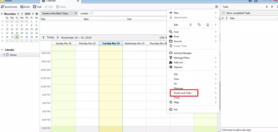Choose Exit from the menu
This screenshot has height=132, width=278.
176,109
